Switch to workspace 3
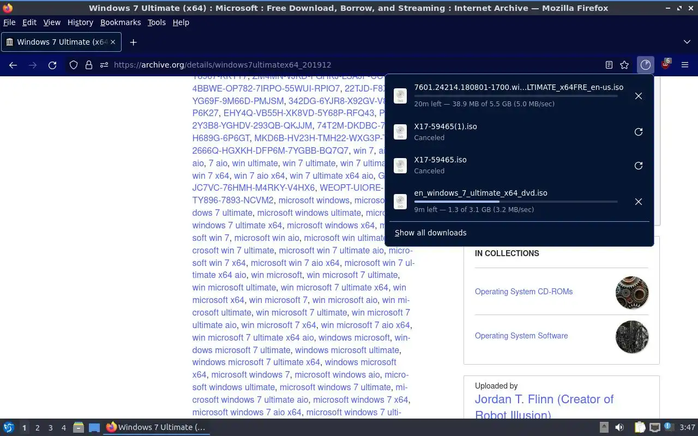This screenshot has width=698, height=436. point(51,428)
